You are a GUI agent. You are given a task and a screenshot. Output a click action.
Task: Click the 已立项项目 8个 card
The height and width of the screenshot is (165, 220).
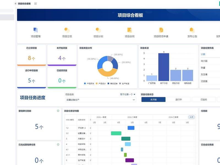coord(31,55)
